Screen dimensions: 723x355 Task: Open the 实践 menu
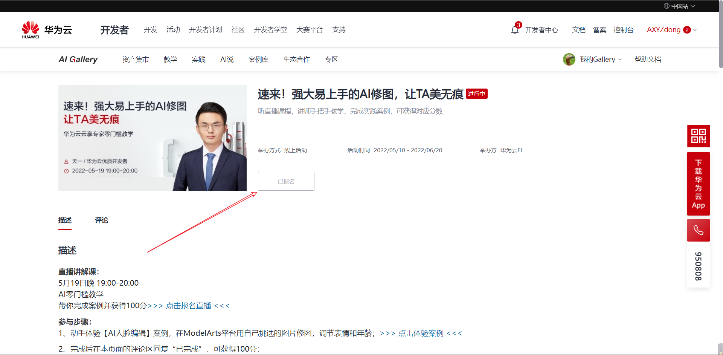coord(199,60)
